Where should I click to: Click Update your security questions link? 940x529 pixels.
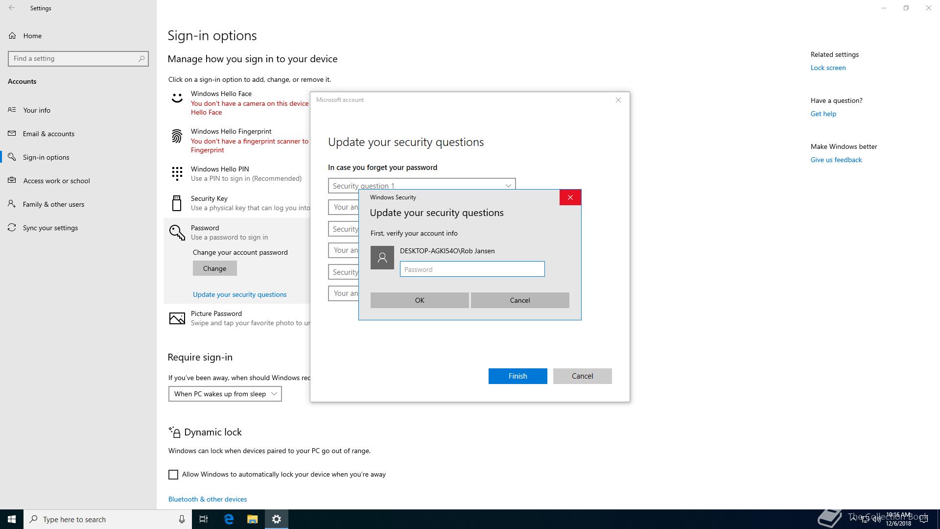(x=240, y=294)
